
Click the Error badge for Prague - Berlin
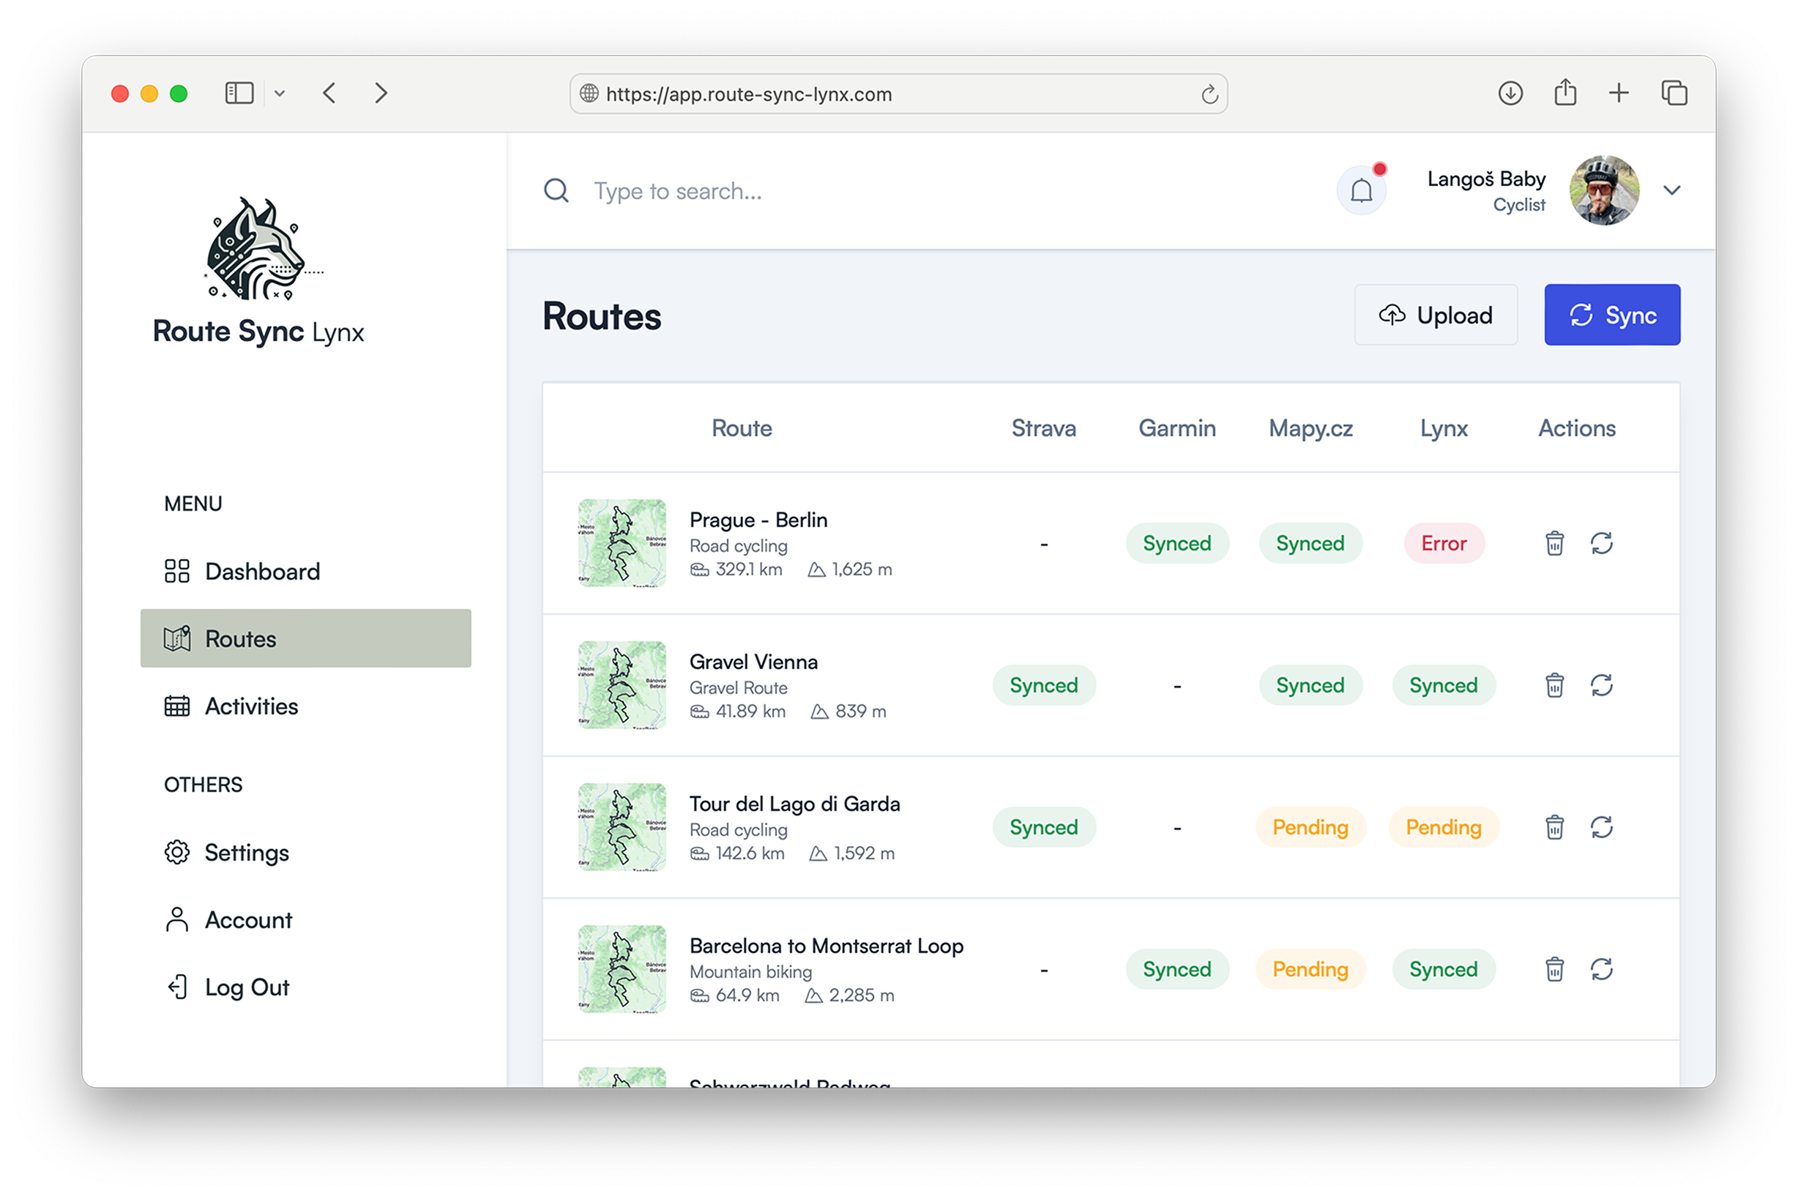coord(1443,543)
